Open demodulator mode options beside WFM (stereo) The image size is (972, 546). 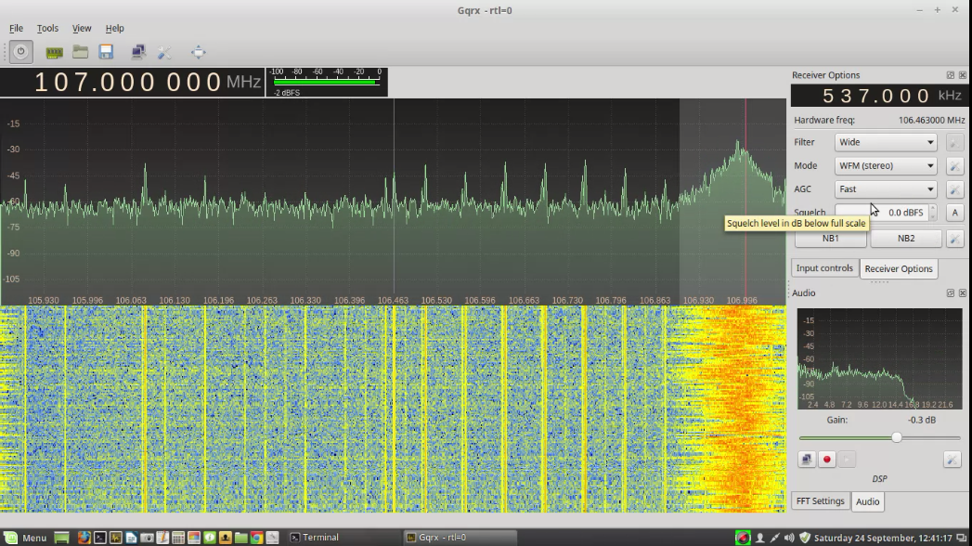pos(954,166)
